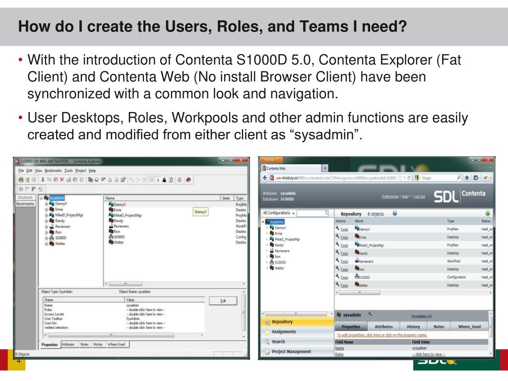Image resolution: width=508 pixels, height=381 pixels.
Task: Switch to Attributes tab in Contenta Explorer
Action: (x=68, y=344)
